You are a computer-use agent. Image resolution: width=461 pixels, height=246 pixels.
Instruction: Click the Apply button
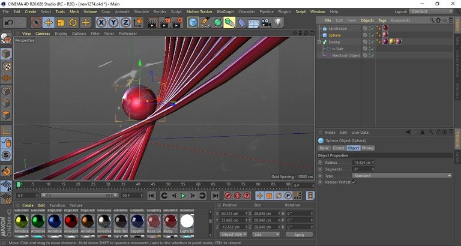[300, 235]
